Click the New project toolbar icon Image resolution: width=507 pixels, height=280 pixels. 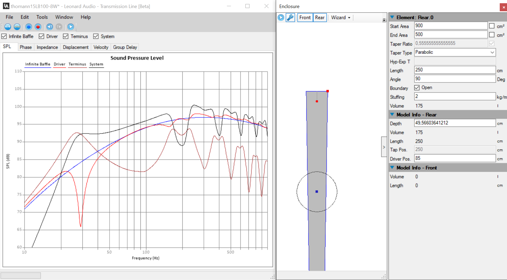click(x=8, y=27)
